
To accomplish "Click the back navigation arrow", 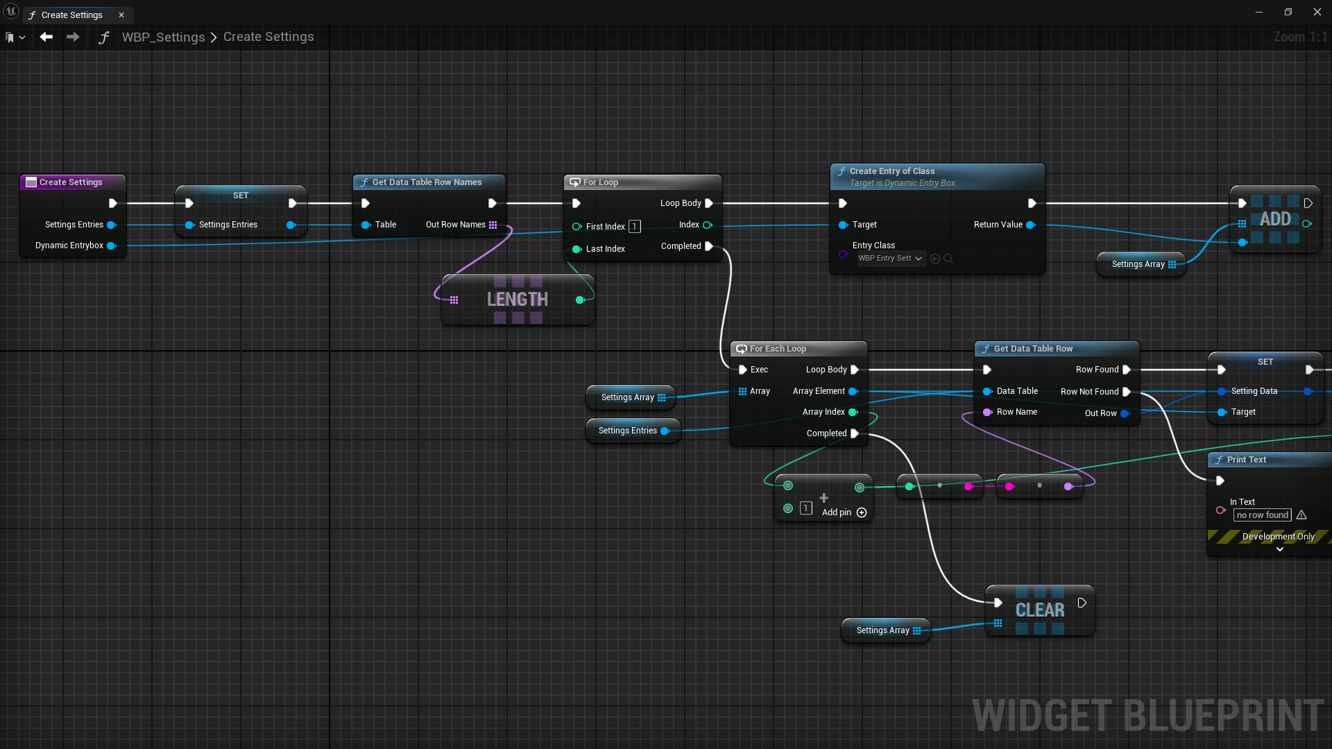I will point(46,37).
